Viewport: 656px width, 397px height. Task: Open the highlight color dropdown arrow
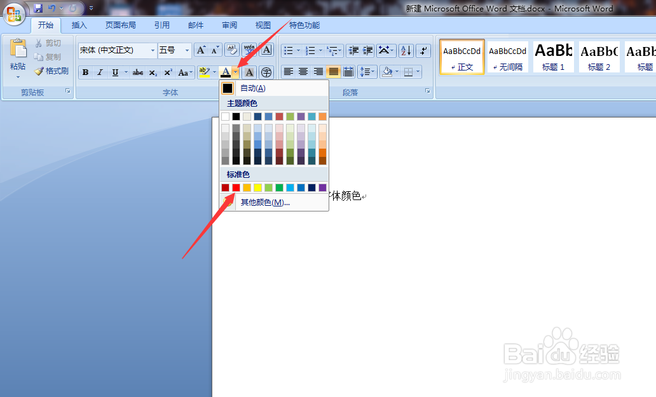[215, 72]
